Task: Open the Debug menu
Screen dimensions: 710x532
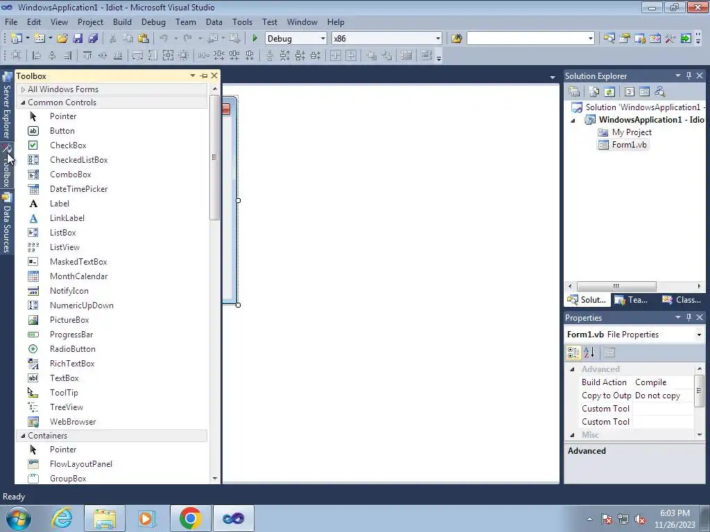Action: coord(153,21)
